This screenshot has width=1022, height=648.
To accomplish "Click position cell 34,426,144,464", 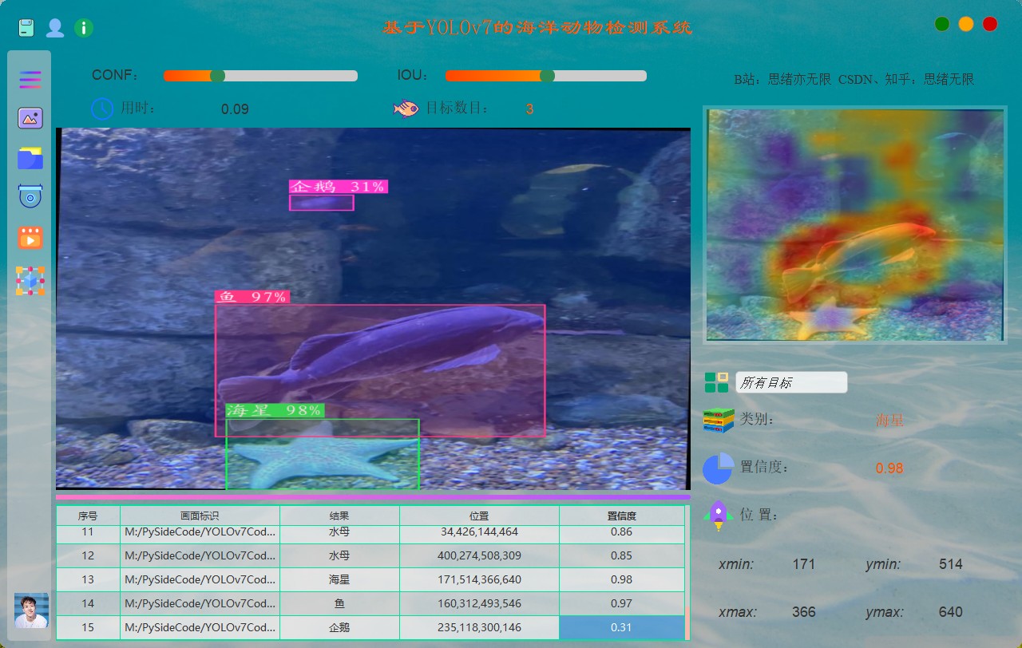I will [479, 532].
